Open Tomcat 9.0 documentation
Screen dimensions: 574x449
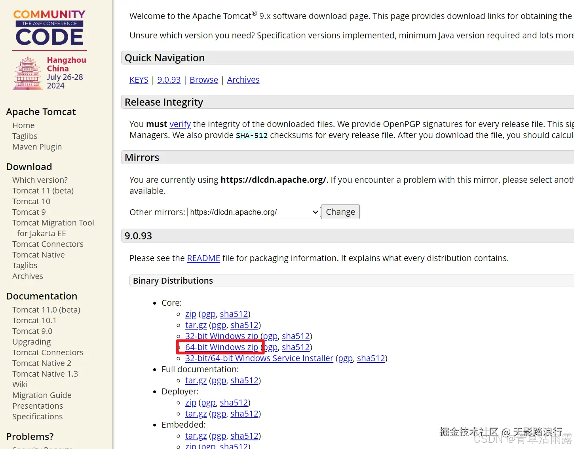[x=32, y=331]
